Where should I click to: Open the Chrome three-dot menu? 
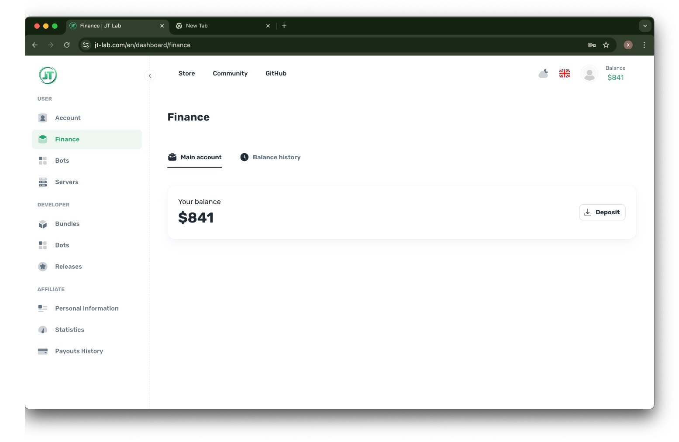point(644,45)
